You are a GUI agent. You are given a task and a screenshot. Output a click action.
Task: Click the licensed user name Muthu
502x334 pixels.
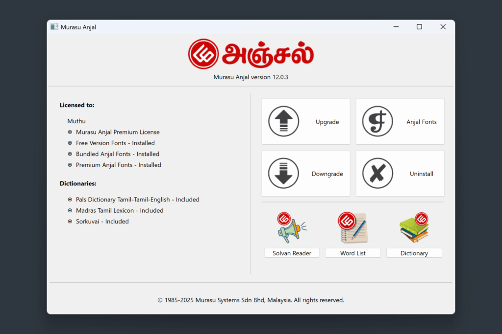point(76,121)
